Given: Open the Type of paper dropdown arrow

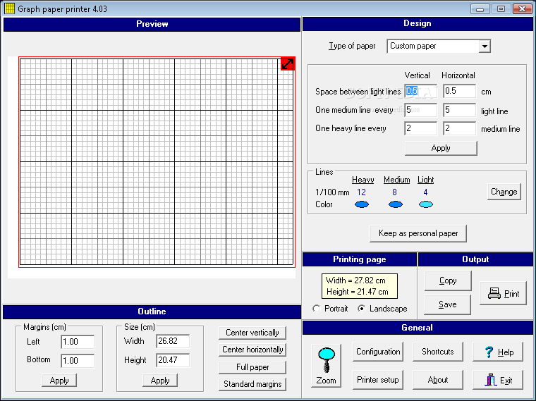Looking at the screenshot, I should click(485, 46).
